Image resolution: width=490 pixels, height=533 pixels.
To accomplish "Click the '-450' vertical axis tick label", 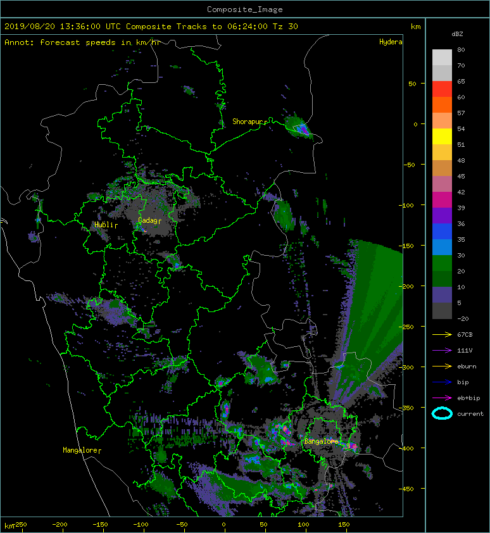I will click(x=406, y=489).
